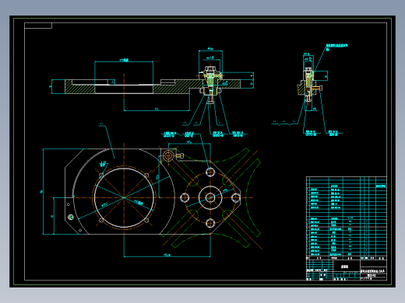405x303 pixels.
Task: Pick the left bolt hole of the flange
Action: pyautogui.click(x=185, y=197)
